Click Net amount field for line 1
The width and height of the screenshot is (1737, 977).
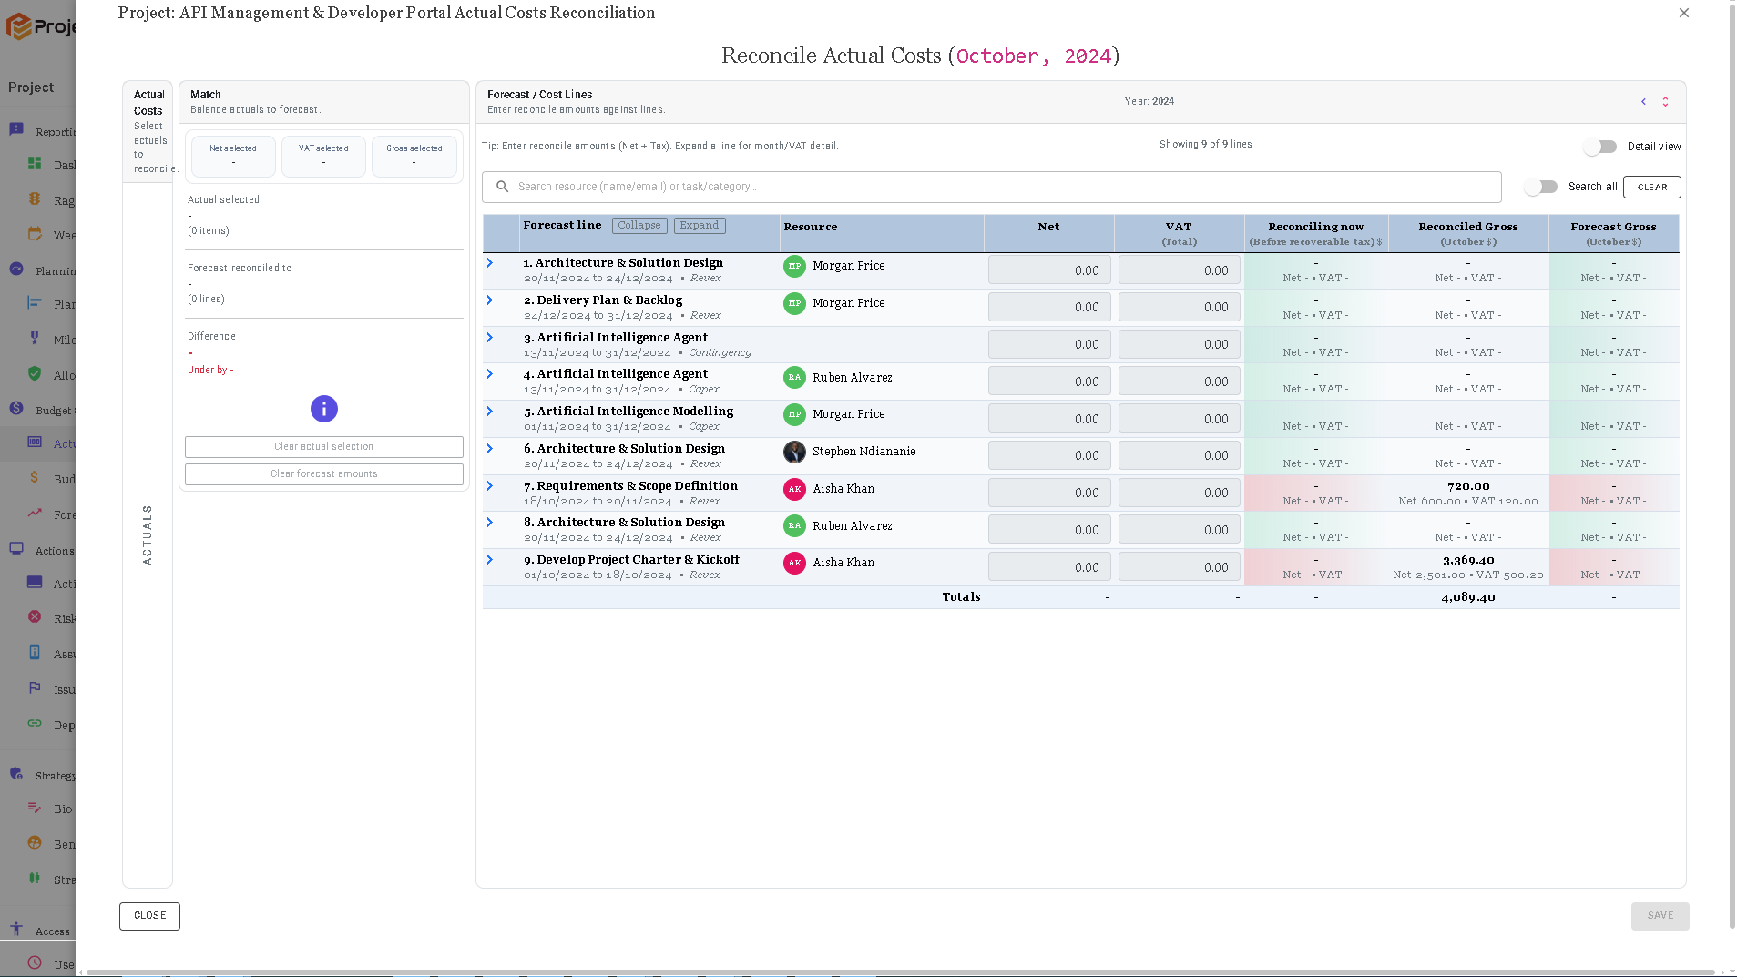1049,270
